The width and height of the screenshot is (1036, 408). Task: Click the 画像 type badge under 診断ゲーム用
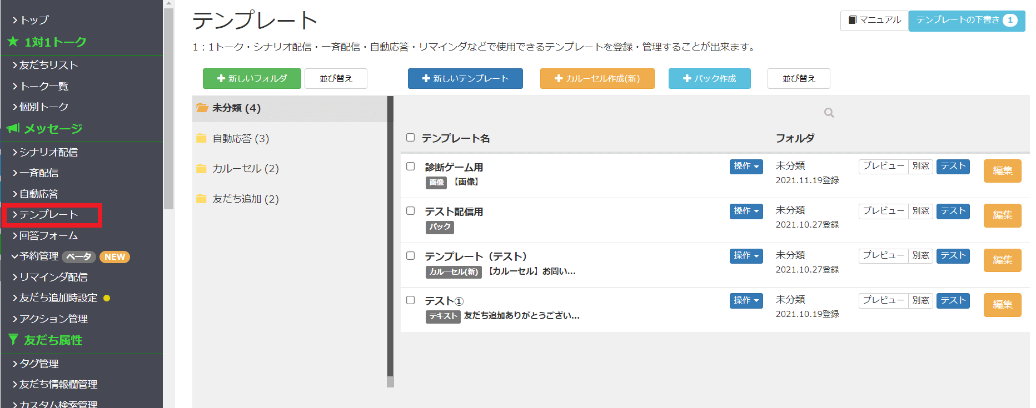point(437,182)
